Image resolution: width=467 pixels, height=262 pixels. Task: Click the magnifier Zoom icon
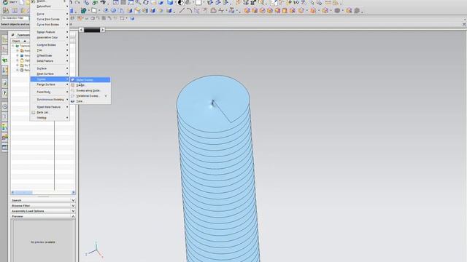point(138,3)
